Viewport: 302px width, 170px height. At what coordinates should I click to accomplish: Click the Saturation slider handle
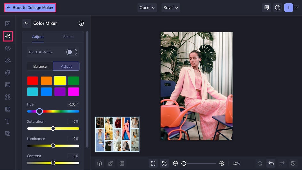53,129
